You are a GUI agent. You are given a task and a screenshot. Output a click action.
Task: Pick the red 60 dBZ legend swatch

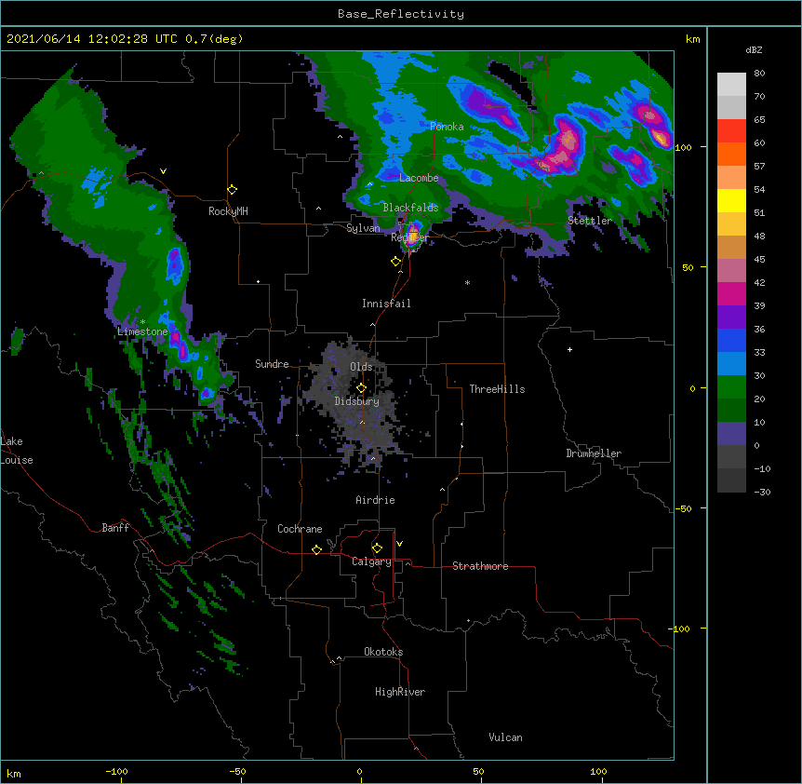coord(731,131)
